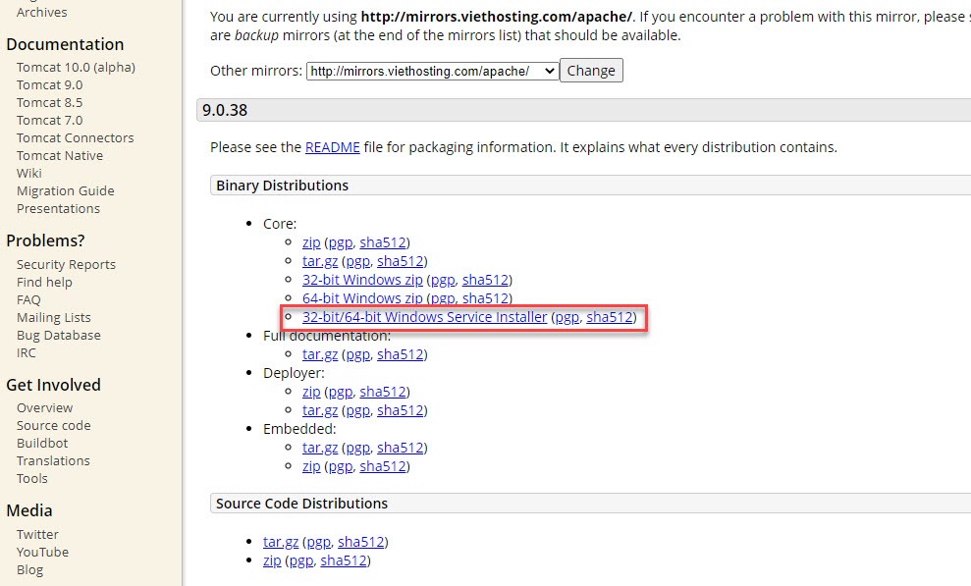Open the Migration Guide
This screenshot has height=586, width=971.
[65, 190]
